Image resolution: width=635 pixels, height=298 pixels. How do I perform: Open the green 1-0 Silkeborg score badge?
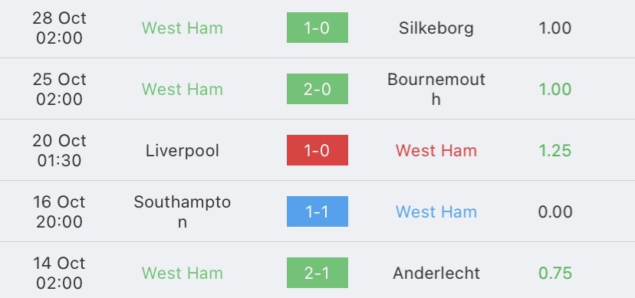pyautogui.click(x=317, y=28)
